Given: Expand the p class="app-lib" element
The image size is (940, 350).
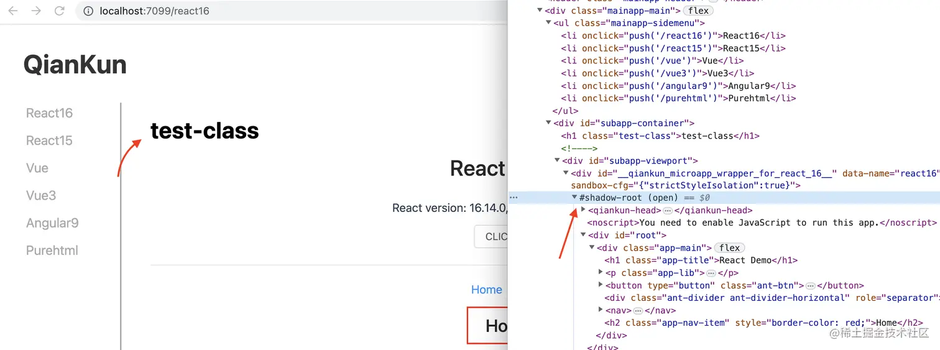Looking at the screenshot, I should click(601, 272).
